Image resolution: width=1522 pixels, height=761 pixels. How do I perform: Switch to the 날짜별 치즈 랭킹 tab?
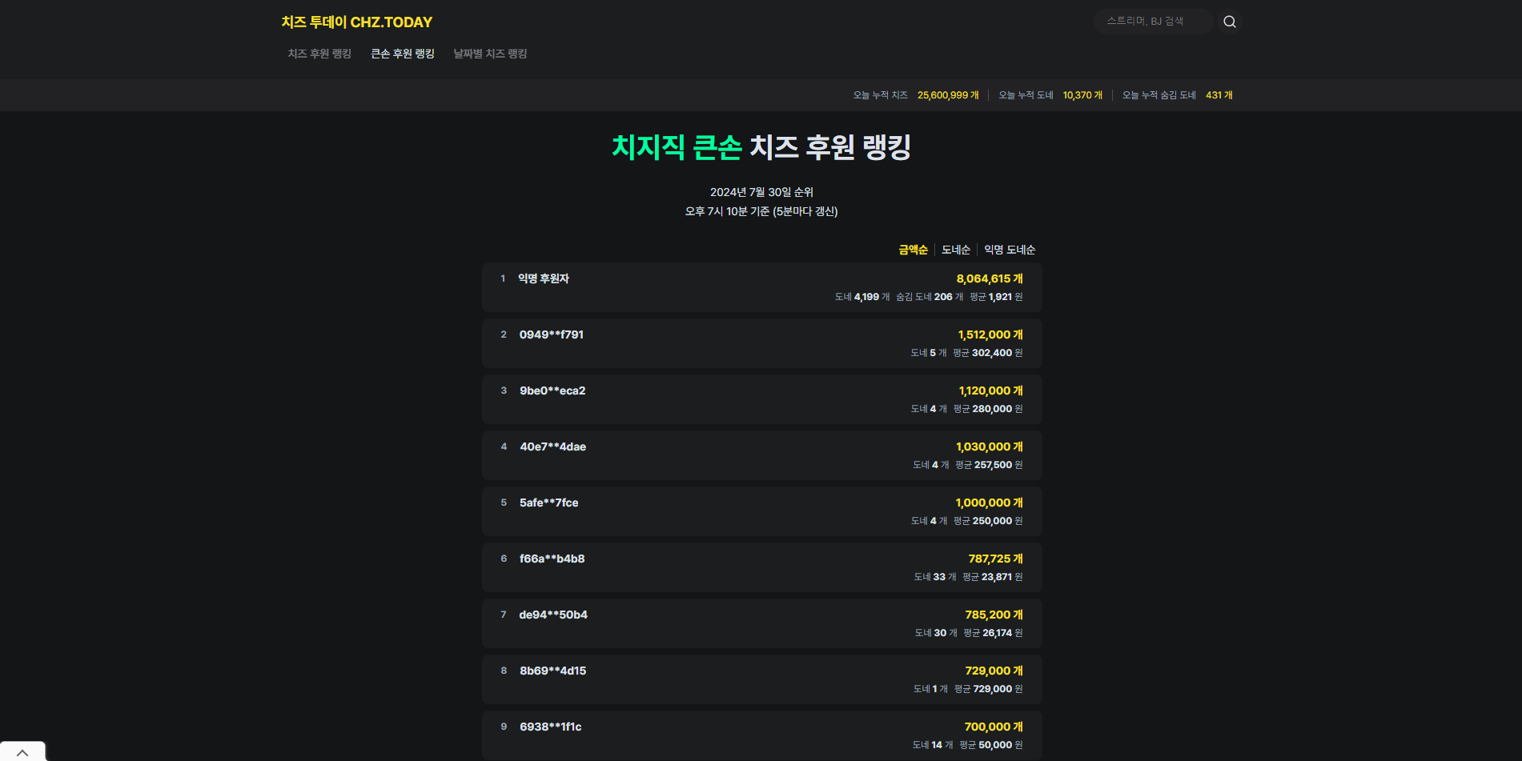pyautogui.click(x=488, y=54)
